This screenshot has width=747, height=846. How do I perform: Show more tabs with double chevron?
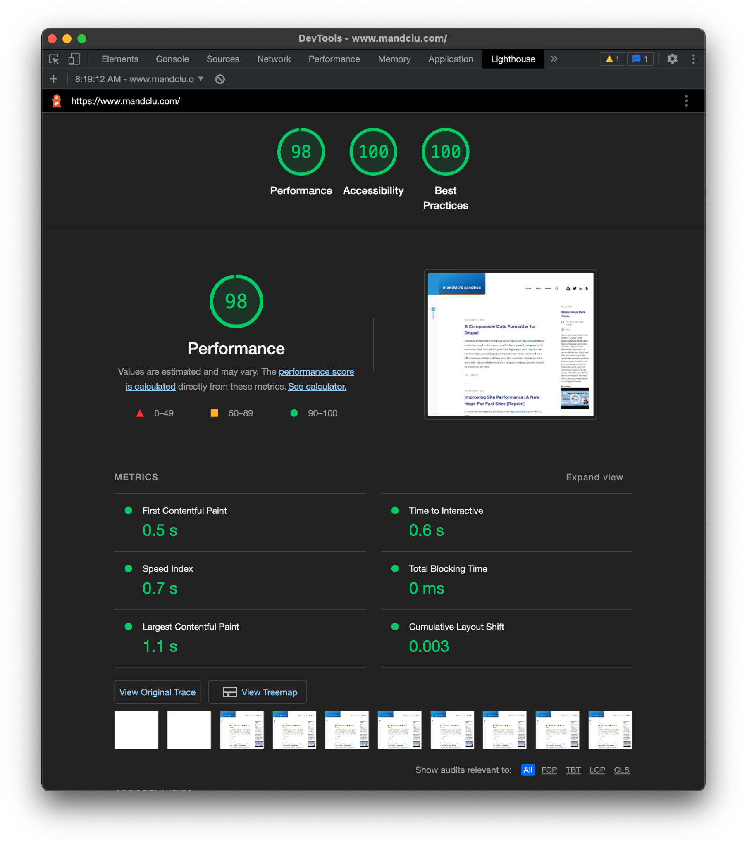(x=554, y=59)
